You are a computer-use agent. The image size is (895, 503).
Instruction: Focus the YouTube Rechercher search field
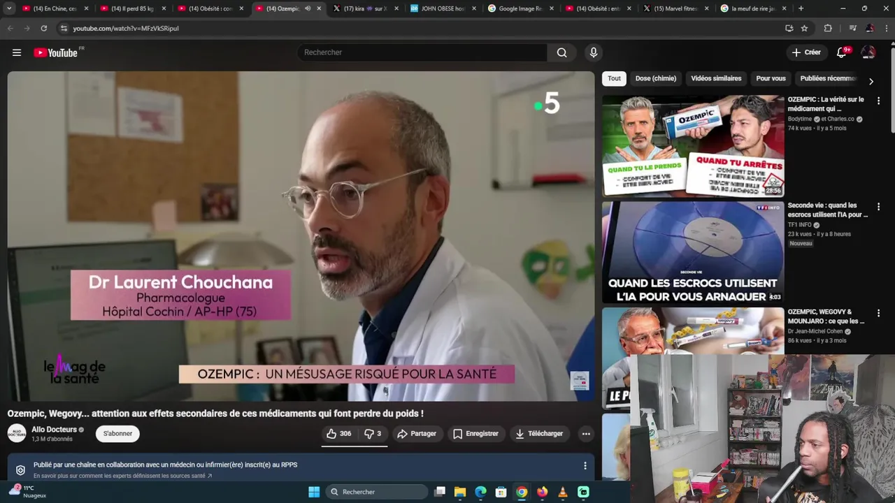coord(422,52)
